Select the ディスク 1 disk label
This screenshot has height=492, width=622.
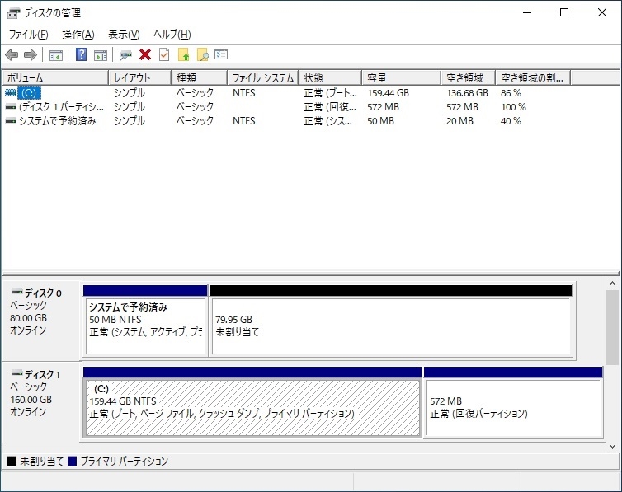[41, 402]
